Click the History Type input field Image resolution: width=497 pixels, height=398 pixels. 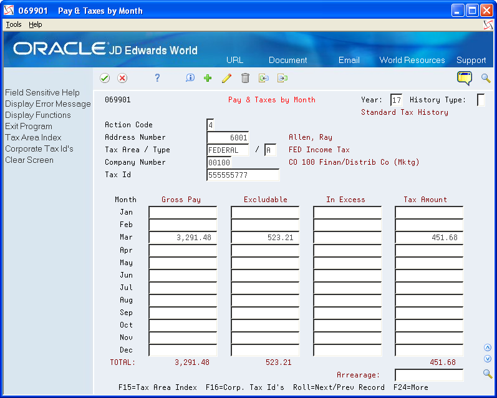481,100
